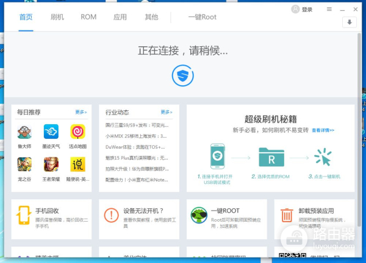Open the 手机回收 card
The height and width of the screenshot is (263, 366).
[x=51, y=219]
